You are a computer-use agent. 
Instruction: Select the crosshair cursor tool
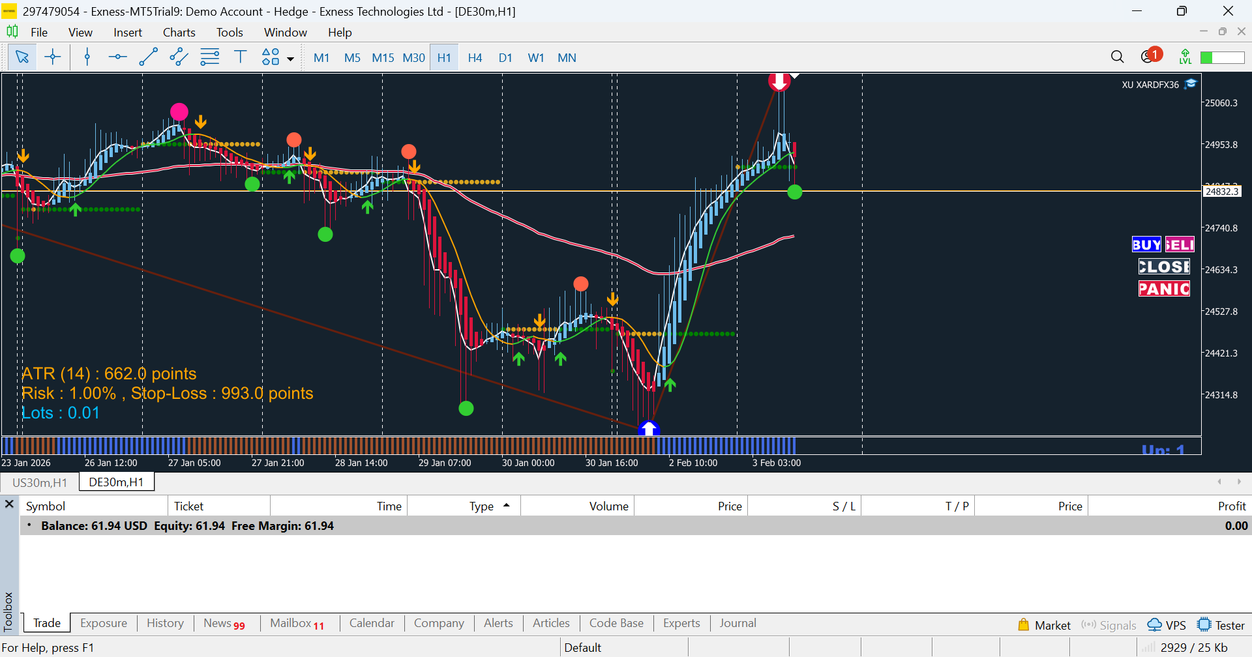[53, 57]
